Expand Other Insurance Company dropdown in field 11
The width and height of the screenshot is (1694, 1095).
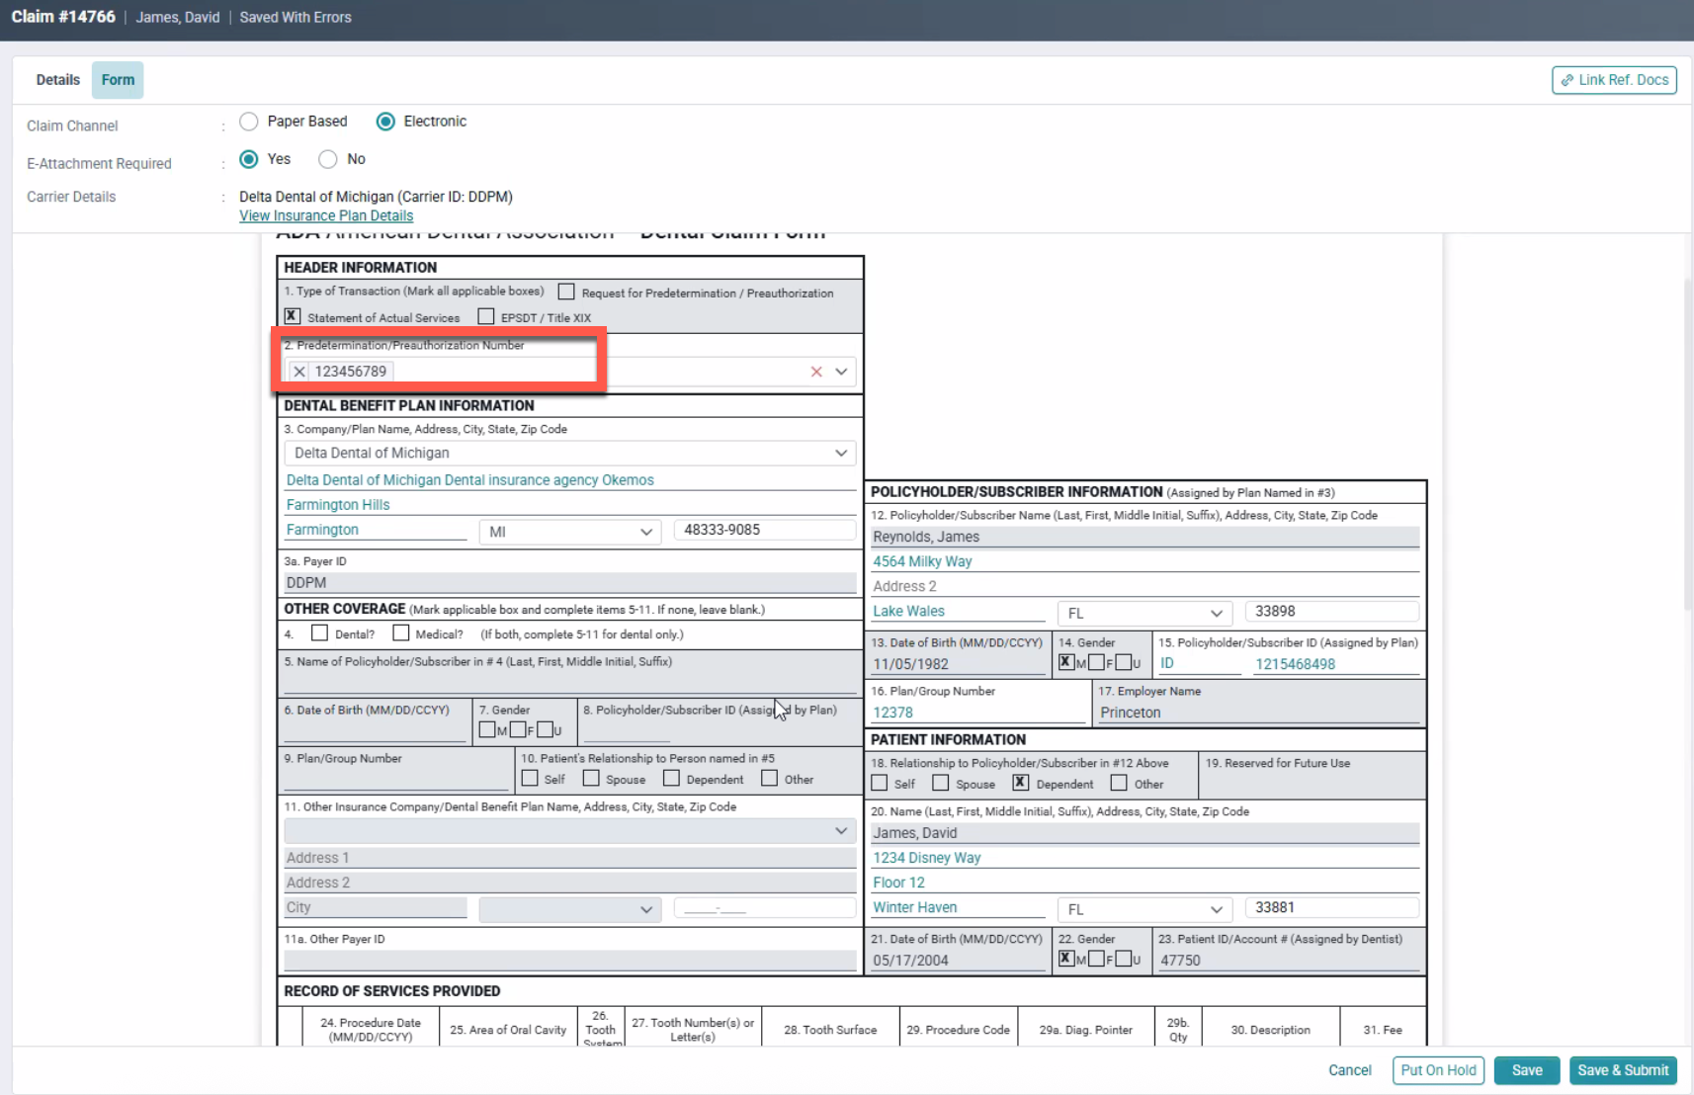pyautogui.click(x=570, y=831)
